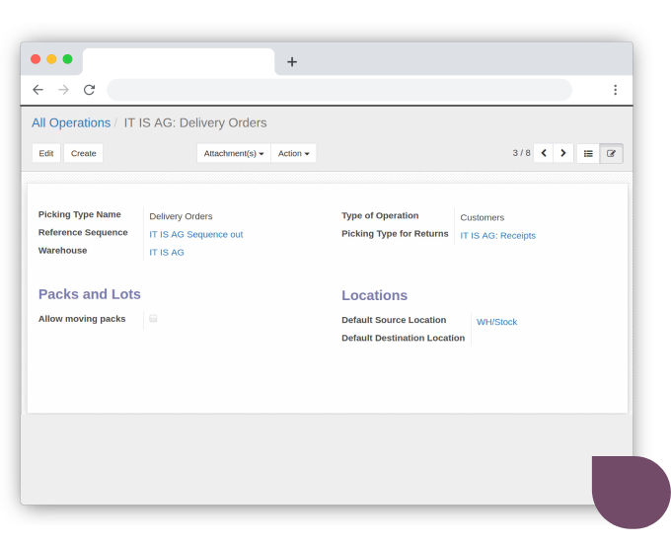The height and width of the screenshot is (546, 671).
Task: Open the IT IS AG warehouse link
Action: pos(167,253)
